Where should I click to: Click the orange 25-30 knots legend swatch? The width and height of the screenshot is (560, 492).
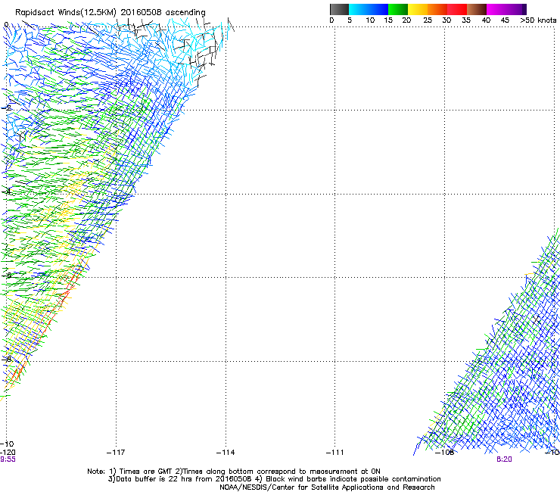point(437,9)
